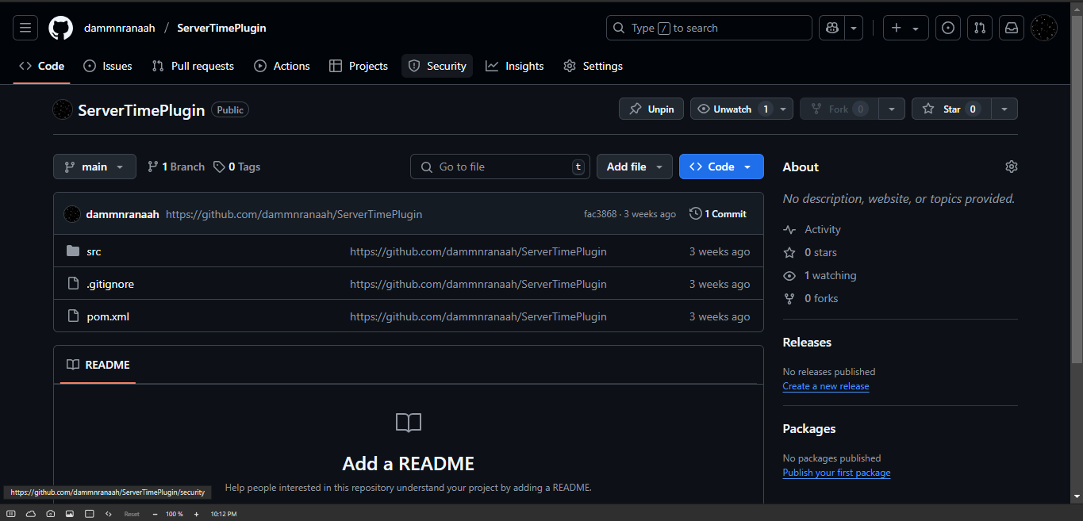This screenshot has height=521, width=1083.
Task: Click the star icon beside 0 stars
Action: [789, 252]
